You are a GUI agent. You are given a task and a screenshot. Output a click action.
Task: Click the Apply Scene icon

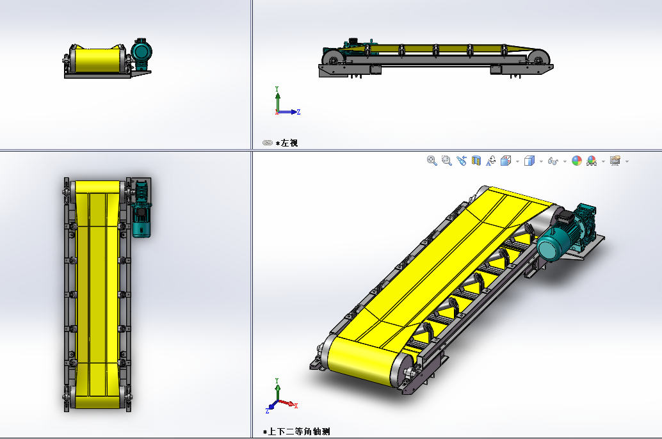592,161
